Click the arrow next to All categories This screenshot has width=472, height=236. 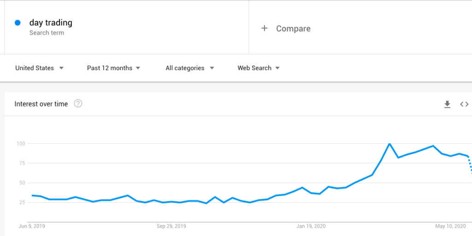(x=212, y=68)
